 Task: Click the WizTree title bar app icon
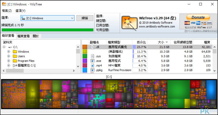point(4,4)
